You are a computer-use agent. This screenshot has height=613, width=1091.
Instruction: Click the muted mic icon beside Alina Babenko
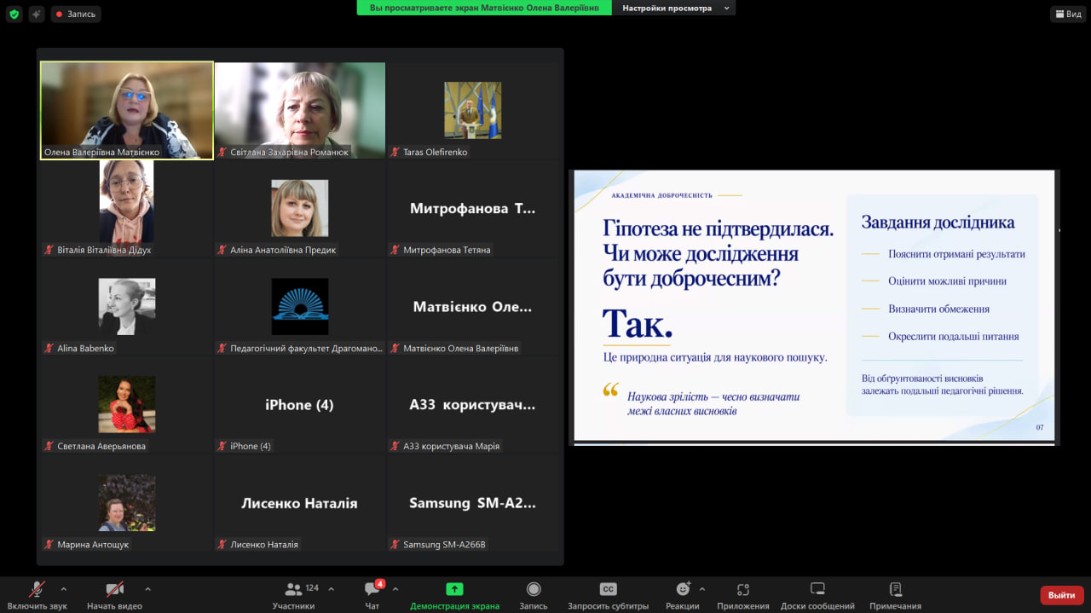pos(49,348)
